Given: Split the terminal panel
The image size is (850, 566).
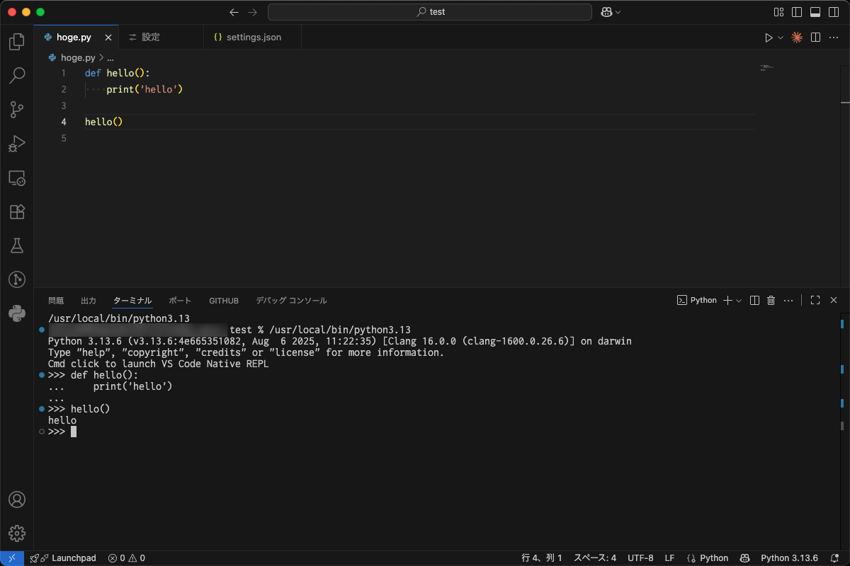Looking at the screenshot, I should click(754, 300).
